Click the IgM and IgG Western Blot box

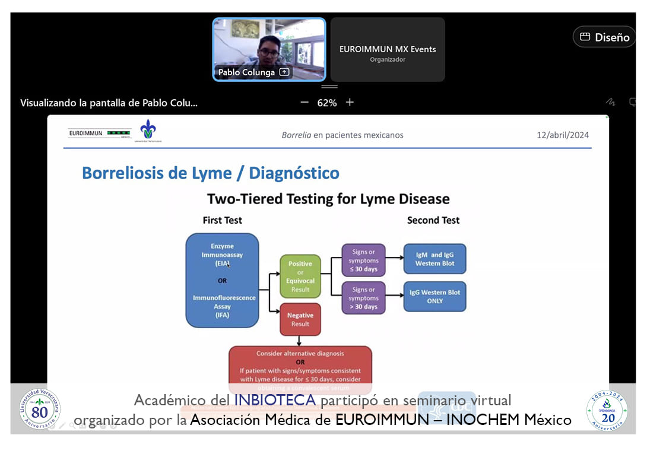[x=434, y=259]
